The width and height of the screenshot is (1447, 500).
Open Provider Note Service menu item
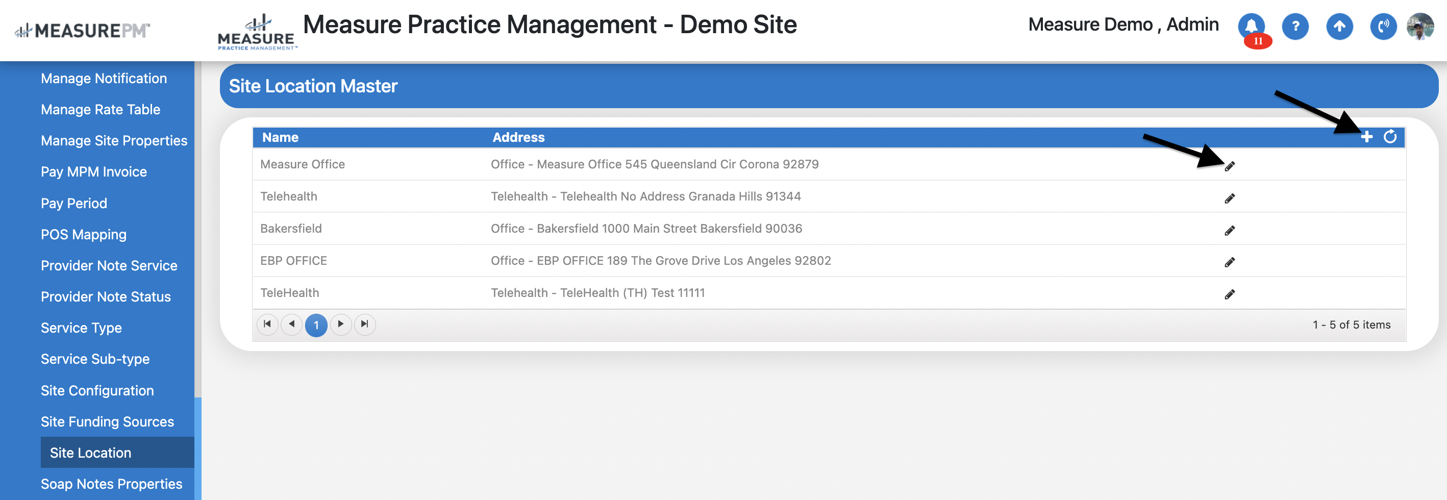pos(109,266)
